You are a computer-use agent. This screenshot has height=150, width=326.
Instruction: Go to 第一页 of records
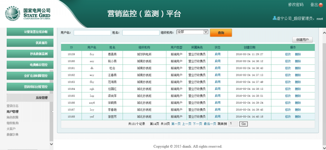coord(176,124)
